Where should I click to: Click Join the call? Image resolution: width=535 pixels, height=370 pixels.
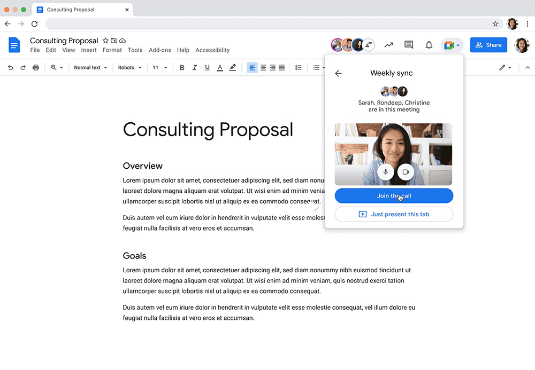394,196
